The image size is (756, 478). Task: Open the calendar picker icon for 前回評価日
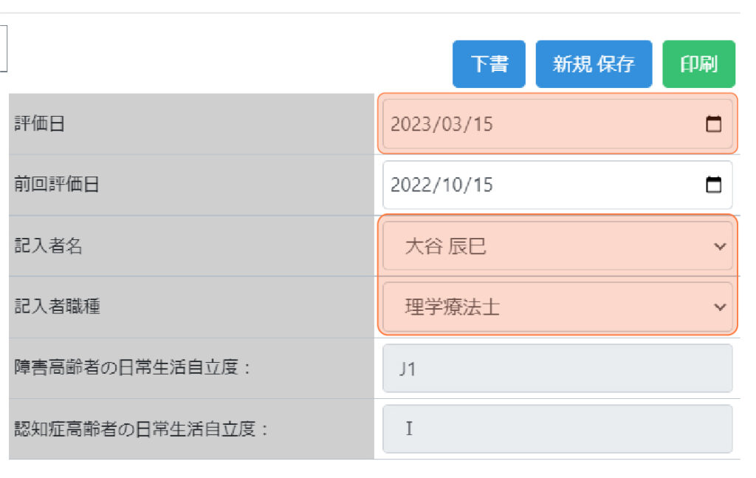[x=713, y=185]
